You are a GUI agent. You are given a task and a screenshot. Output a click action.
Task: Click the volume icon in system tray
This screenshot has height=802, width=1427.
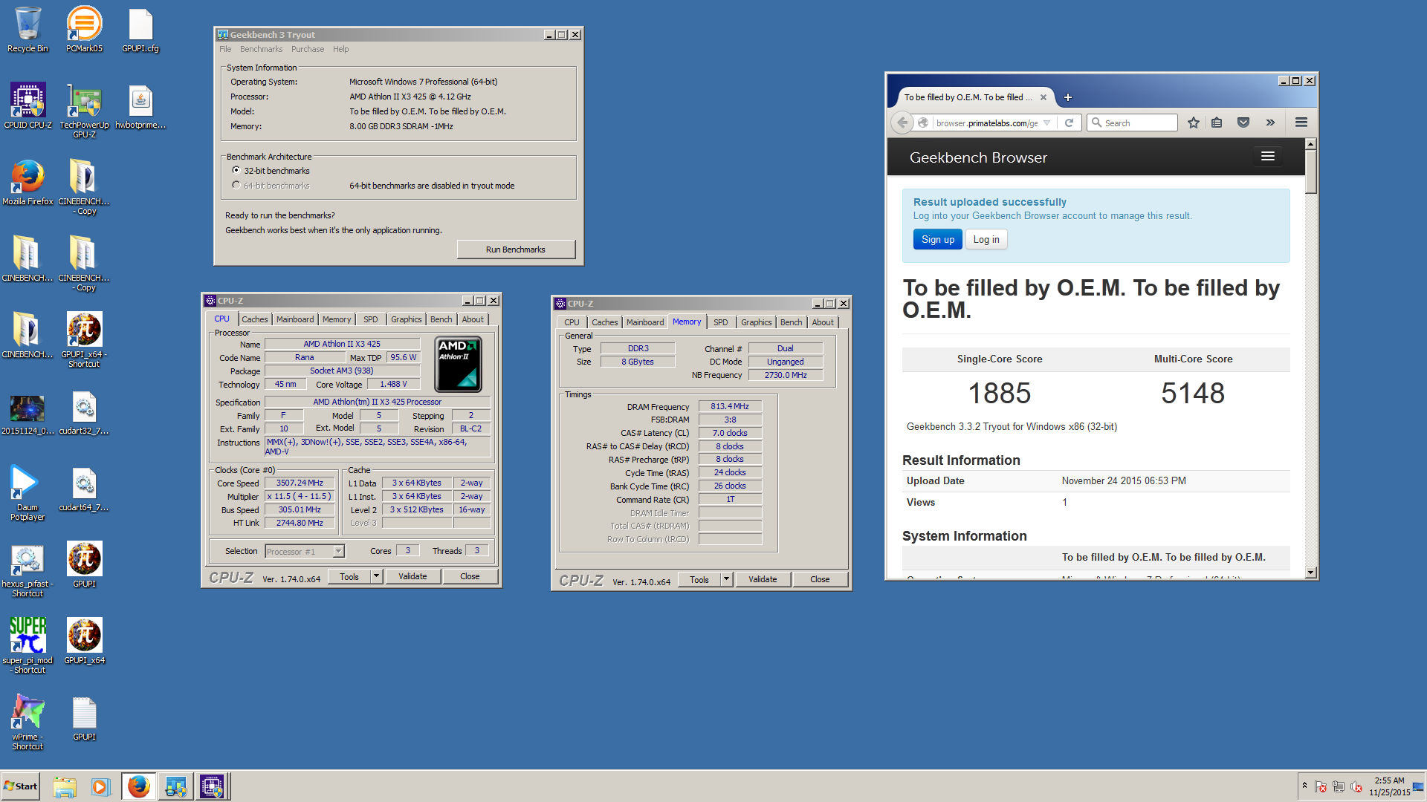[1356, 786]
